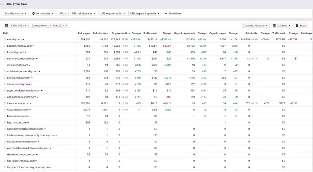
Task: Expand the monday.com row
Action: coord(5,39)
